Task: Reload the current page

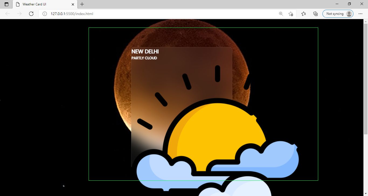Action: click(31, 14)
